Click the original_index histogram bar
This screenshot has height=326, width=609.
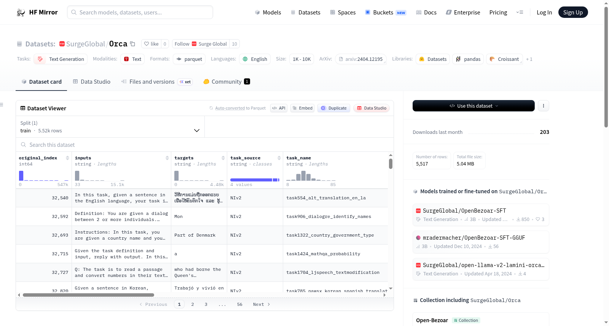[x=21, y=176]
